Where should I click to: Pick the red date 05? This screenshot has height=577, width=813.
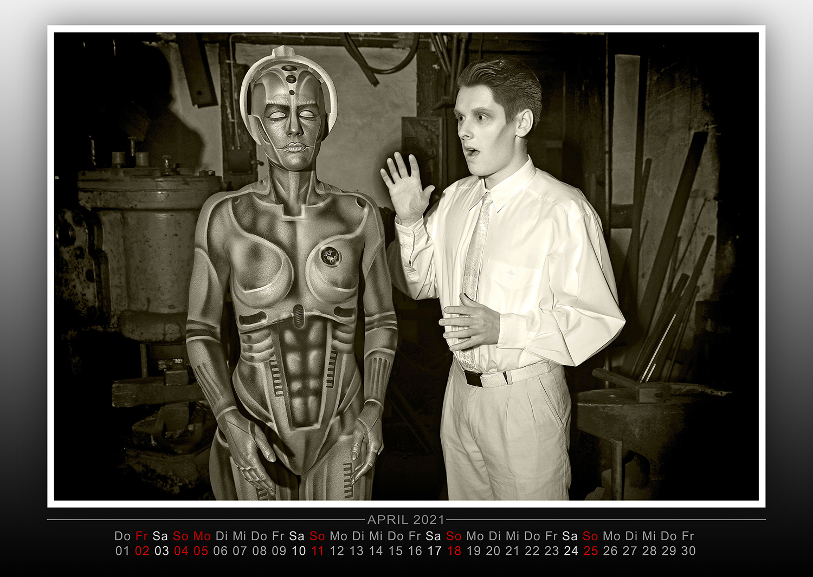(201, 551)
